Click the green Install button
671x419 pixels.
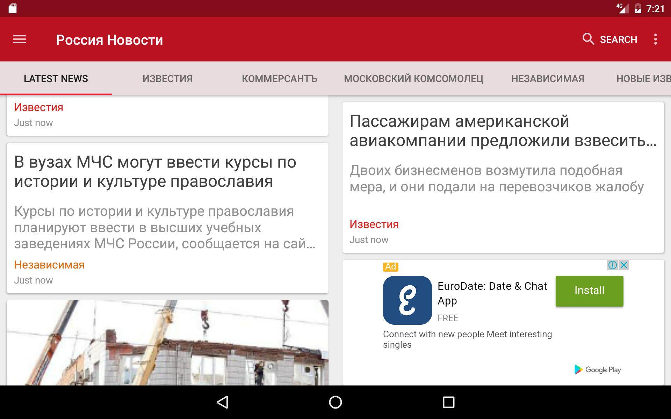click(x=590, y=291)
